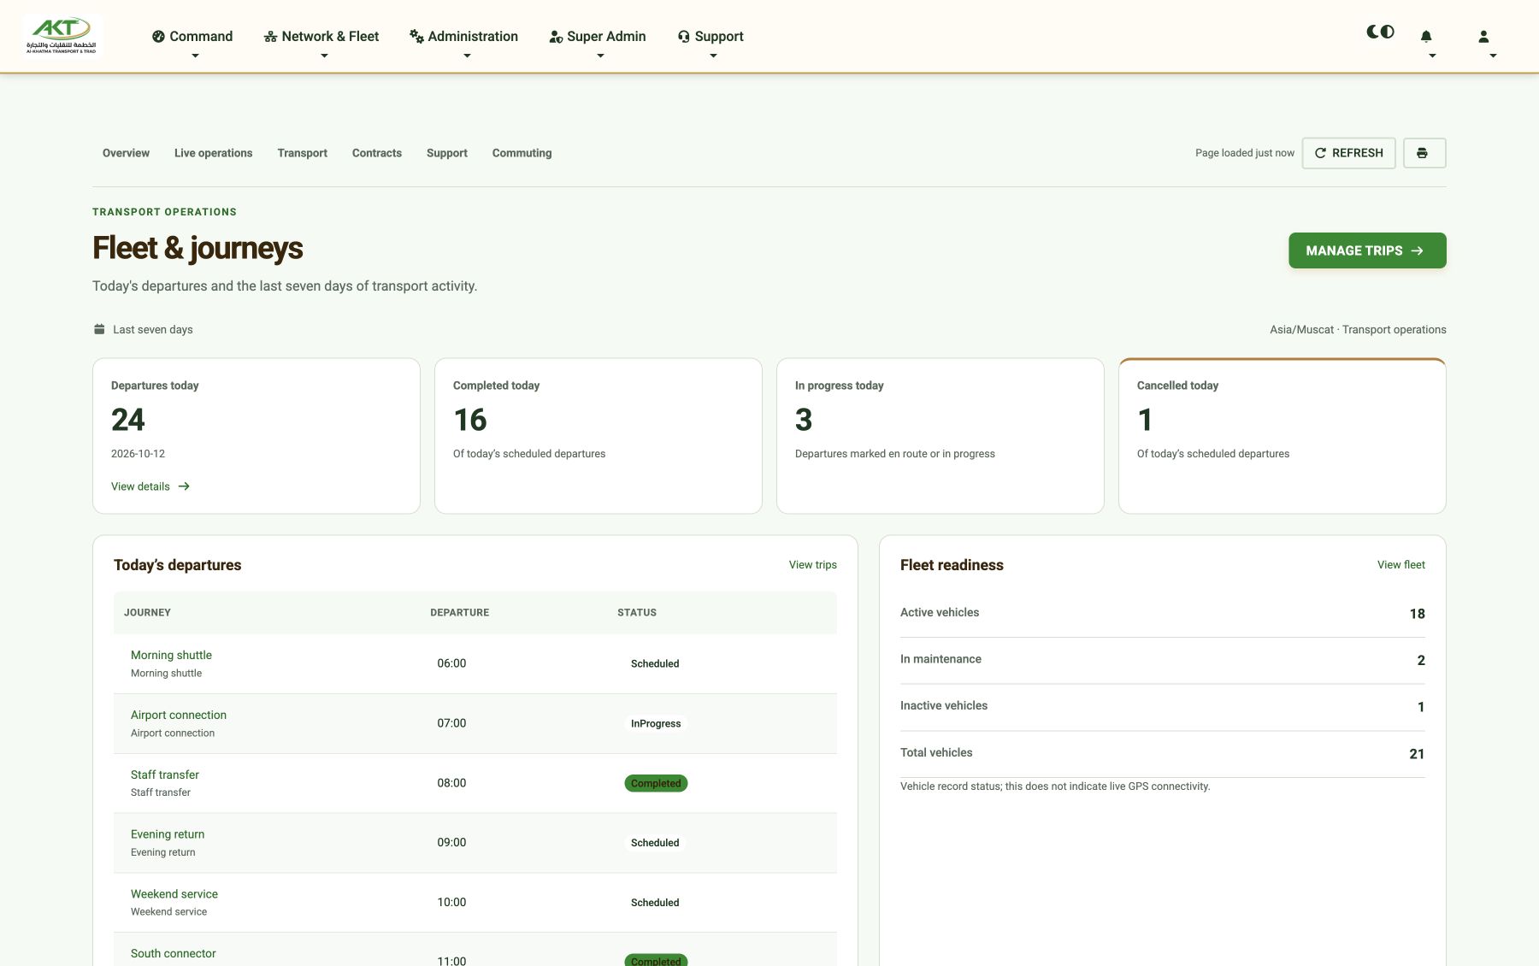Select the Contracts tab
Image resolution: width=1539 pixels, height=966 pixels.
pos(377,153)
